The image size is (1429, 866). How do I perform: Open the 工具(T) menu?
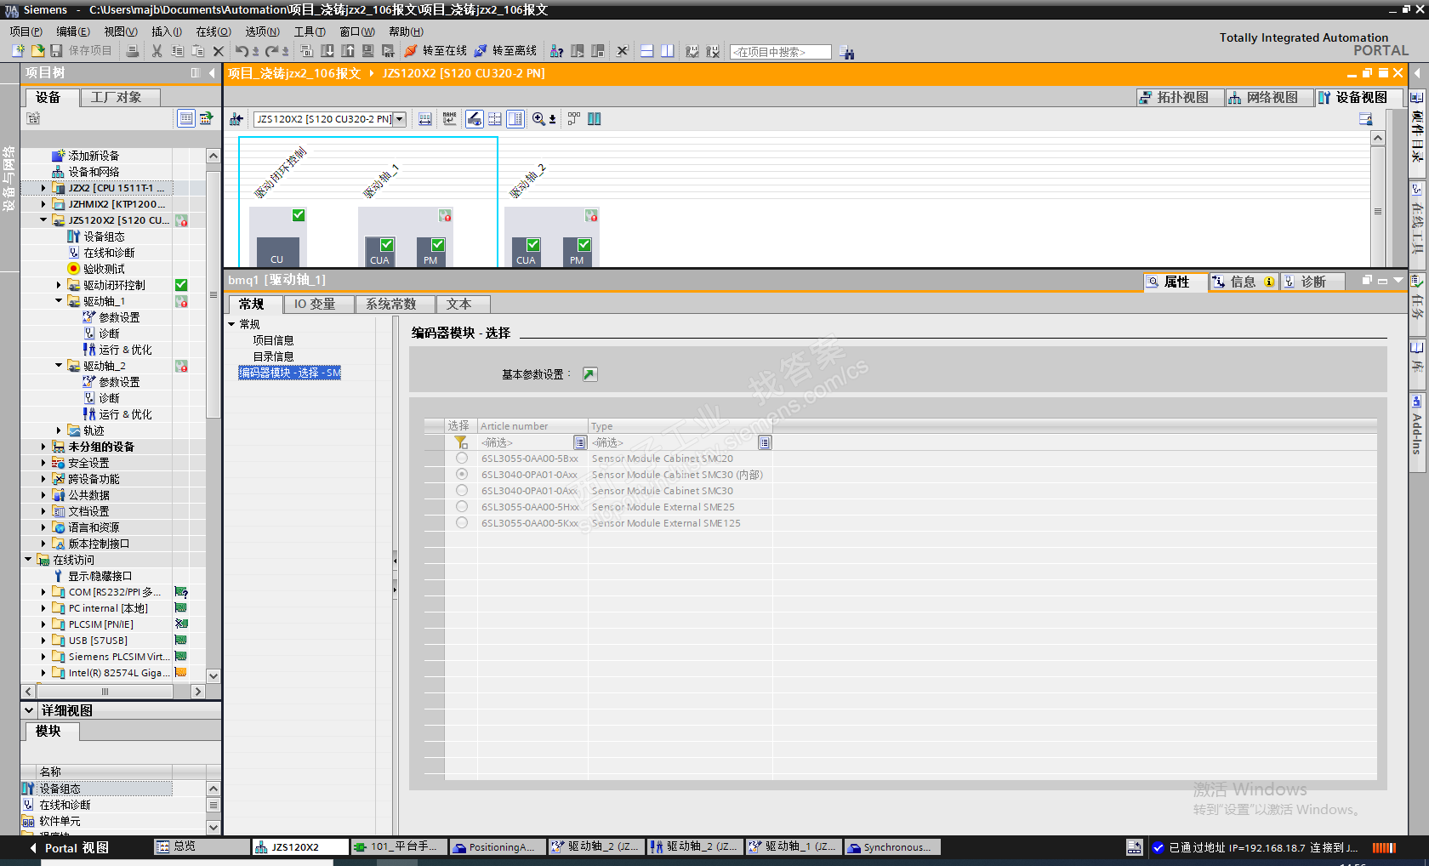(310, 31)
